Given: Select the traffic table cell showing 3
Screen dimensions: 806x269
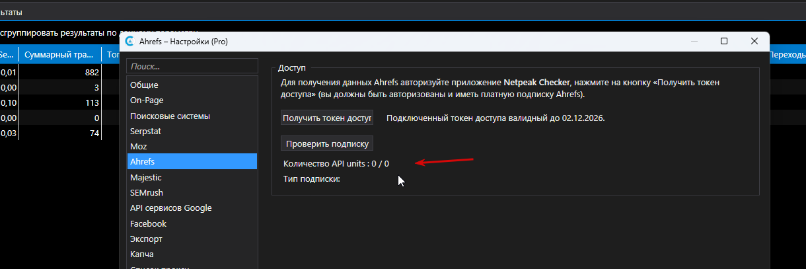Looking at the screenshot, I should tap(59, 87).
